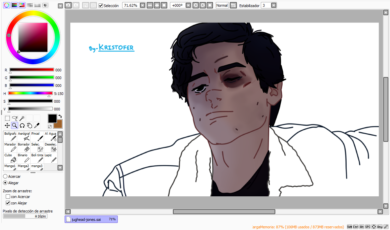Redo the undone action
This screenshot has width=390, height=230.
click(x=76, y=5)
